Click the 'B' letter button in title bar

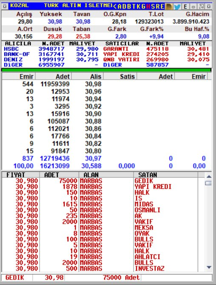(129, 7)
